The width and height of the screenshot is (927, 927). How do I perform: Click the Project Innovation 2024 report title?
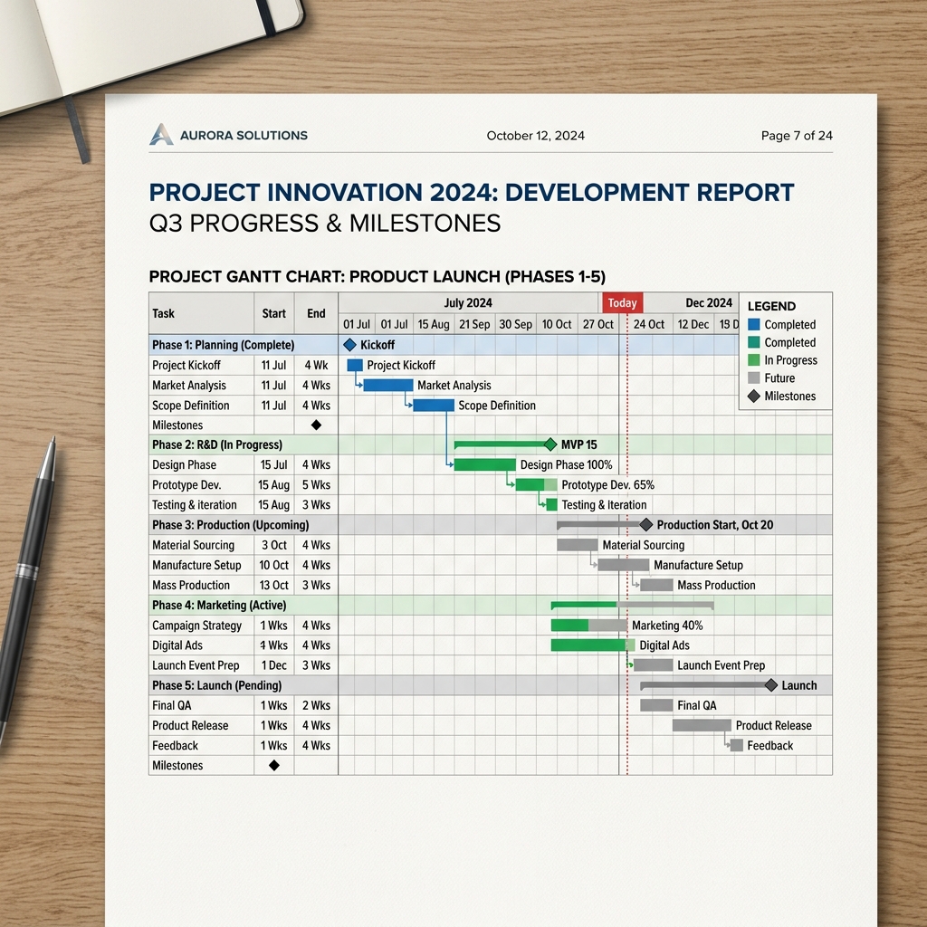pyautogui.click(x=471, y=193)
